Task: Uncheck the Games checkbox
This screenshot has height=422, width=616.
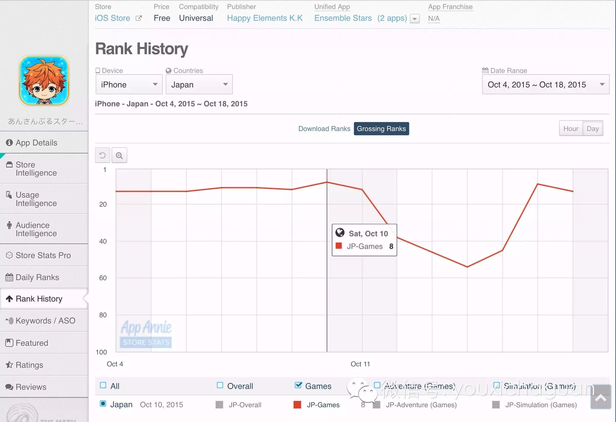Action: pos(298,385)
